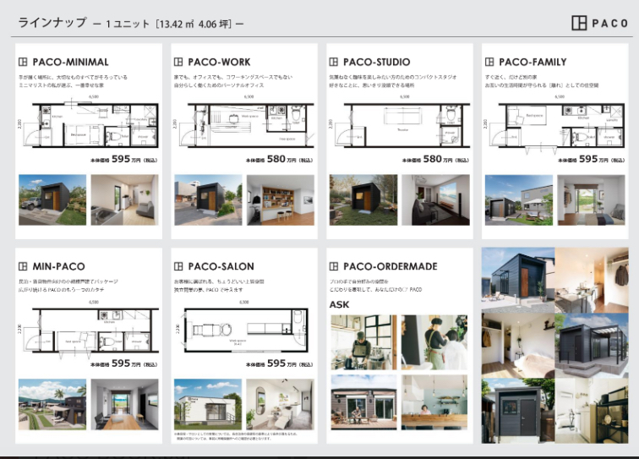
Task: Click the window icon beside PACO-MINIMAL
Action: point(23,62)
